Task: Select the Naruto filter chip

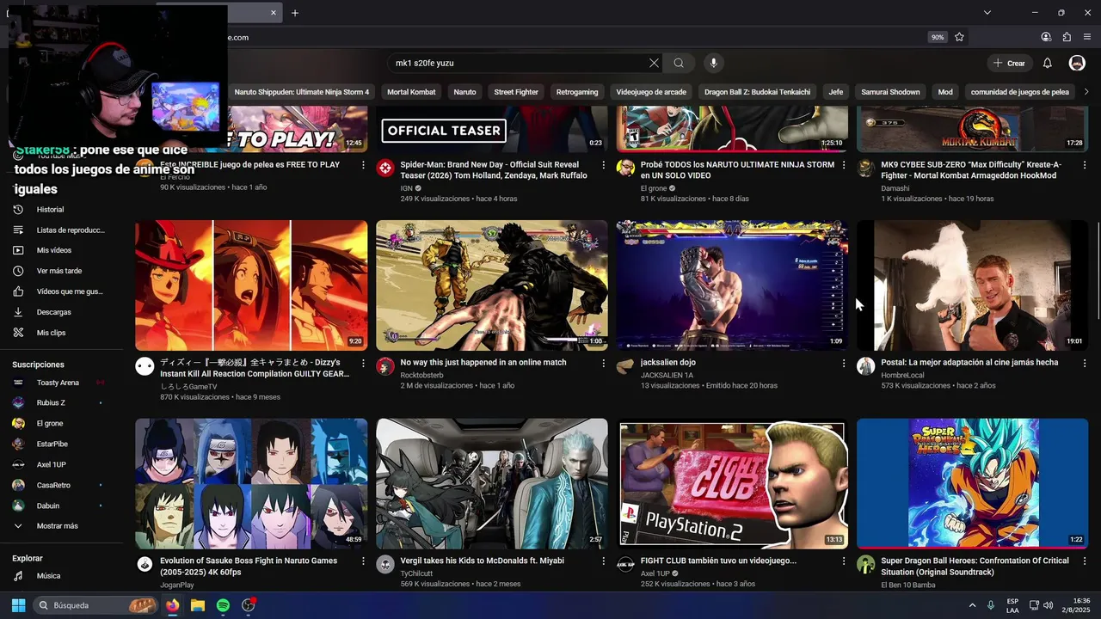Action: pyautogui.click(x=464, y=92)
